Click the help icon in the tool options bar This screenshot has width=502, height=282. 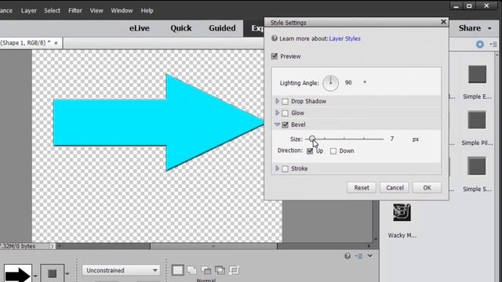(x=347, y=256)
